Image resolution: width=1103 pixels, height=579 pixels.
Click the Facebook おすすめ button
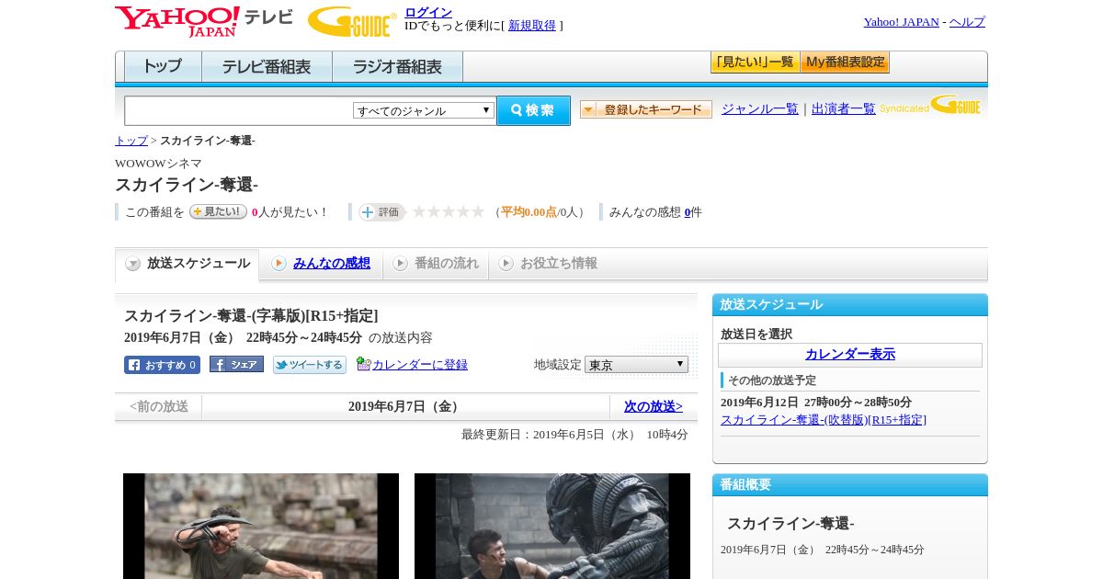click(x=162, y=365)
